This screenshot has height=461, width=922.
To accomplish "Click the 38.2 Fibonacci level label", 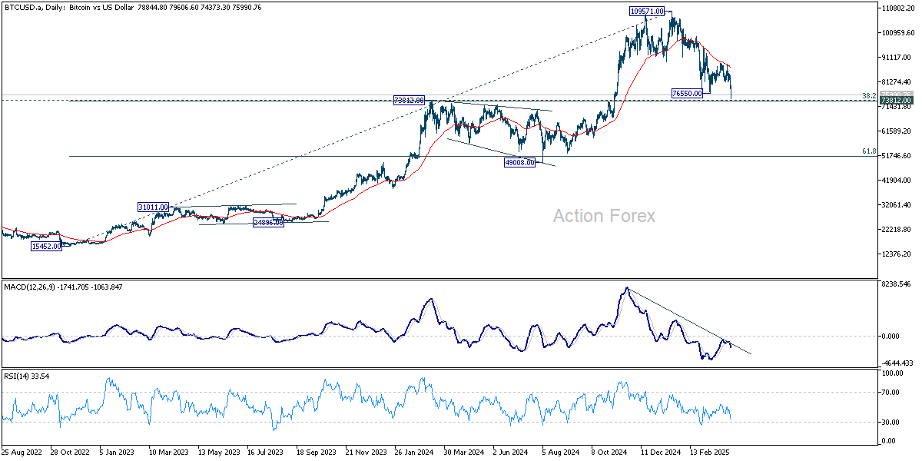I will [x=869, y=96].
